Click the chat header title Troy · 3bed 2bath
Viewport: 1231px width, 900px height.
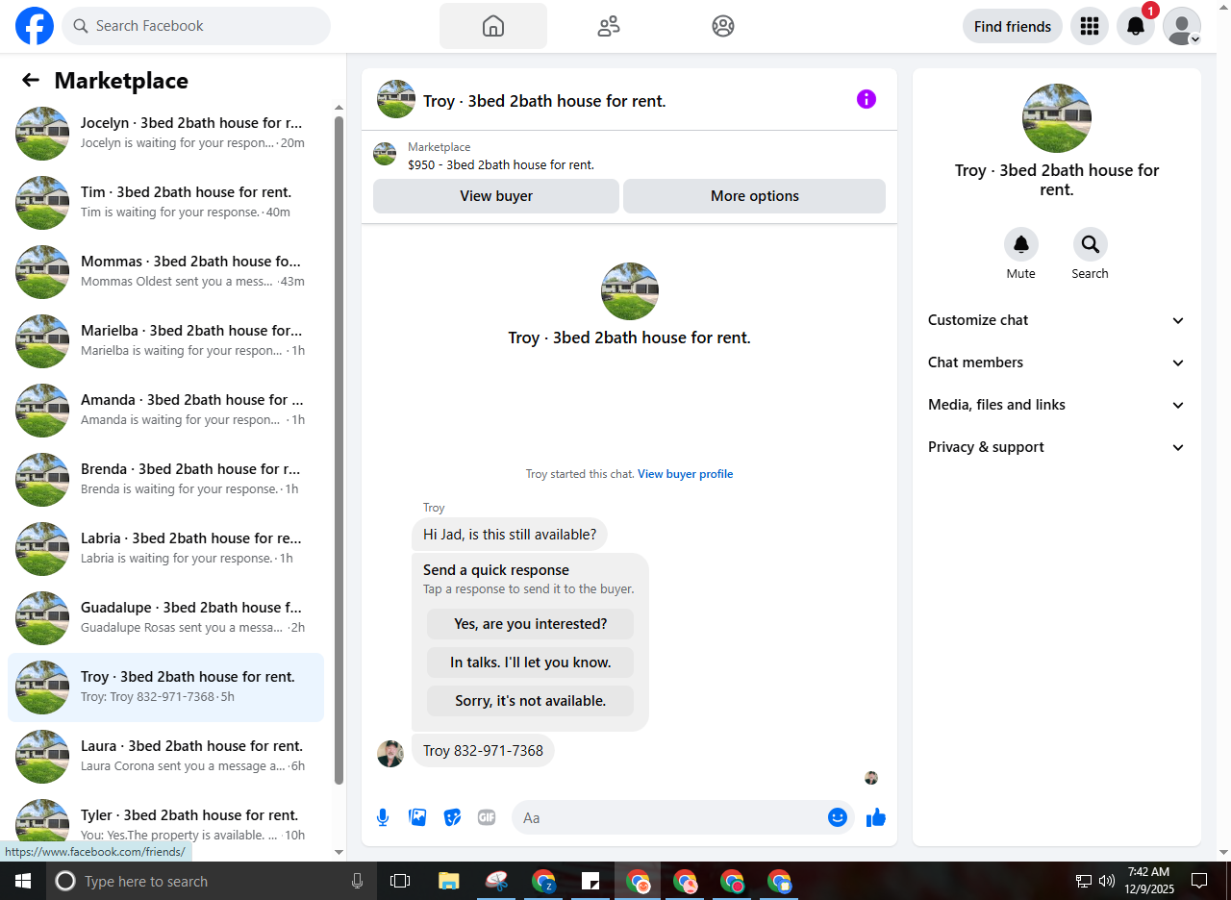544,101
